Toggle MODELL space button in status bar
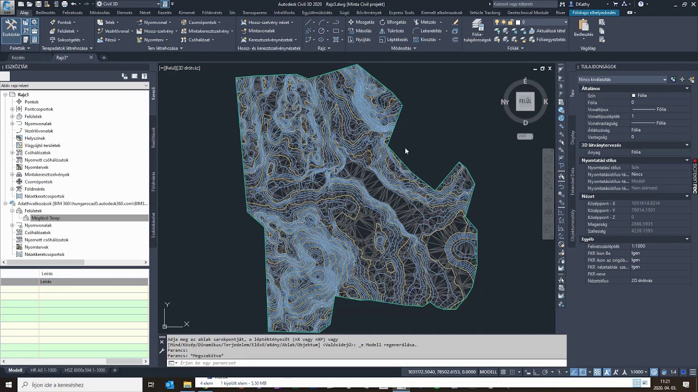 click(488, 372)
